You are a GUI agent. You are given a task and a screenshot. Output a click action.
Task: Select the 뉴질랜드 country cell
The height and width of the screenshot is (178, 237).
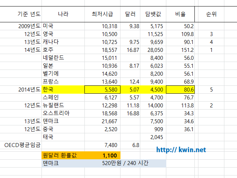pos(63,105)
